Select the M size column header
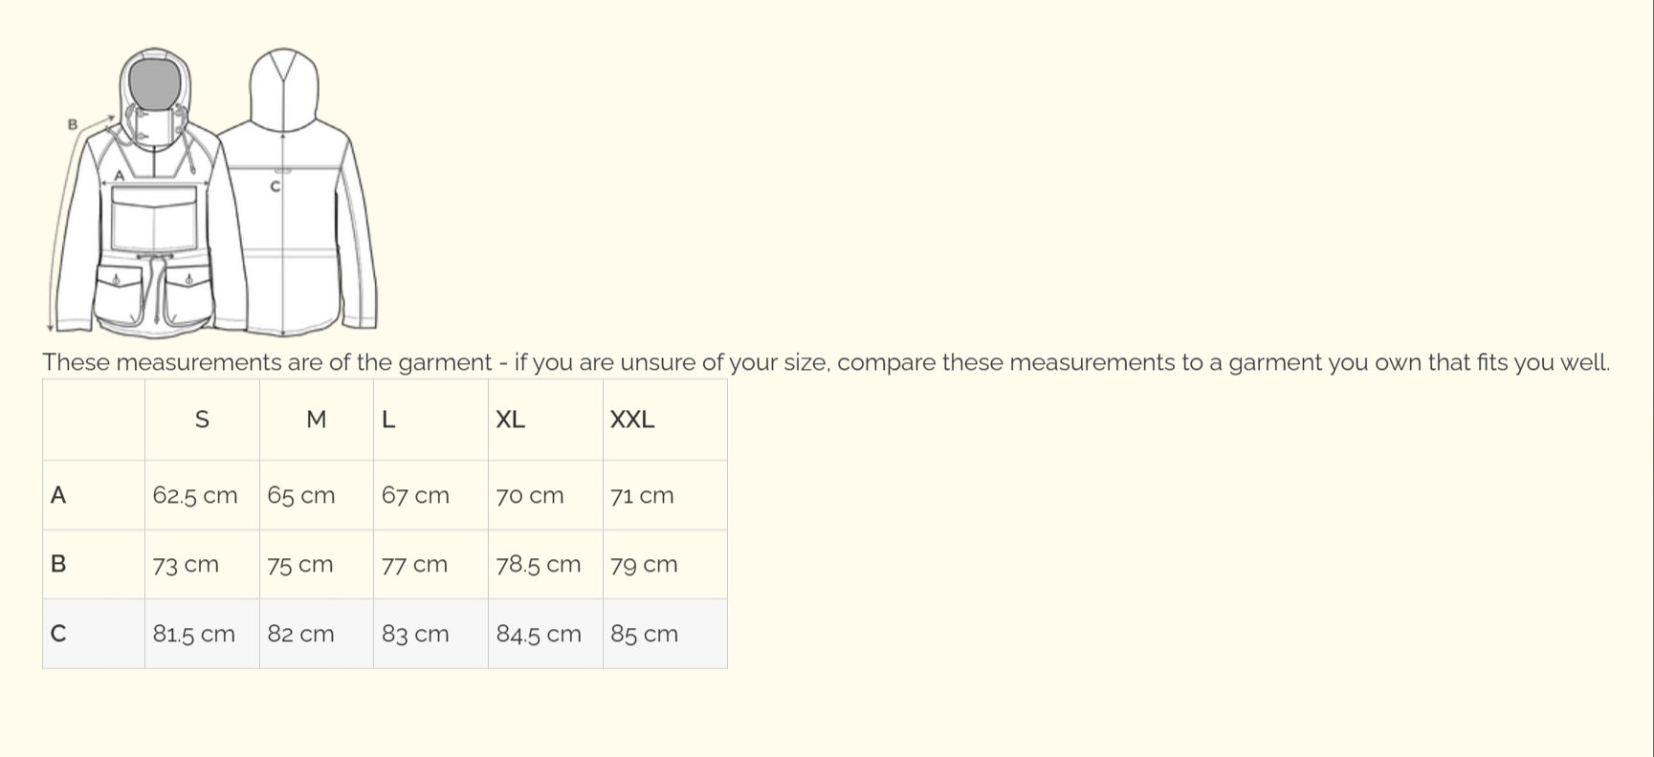Screen dimensions: 1654x757 coord(317,420)
